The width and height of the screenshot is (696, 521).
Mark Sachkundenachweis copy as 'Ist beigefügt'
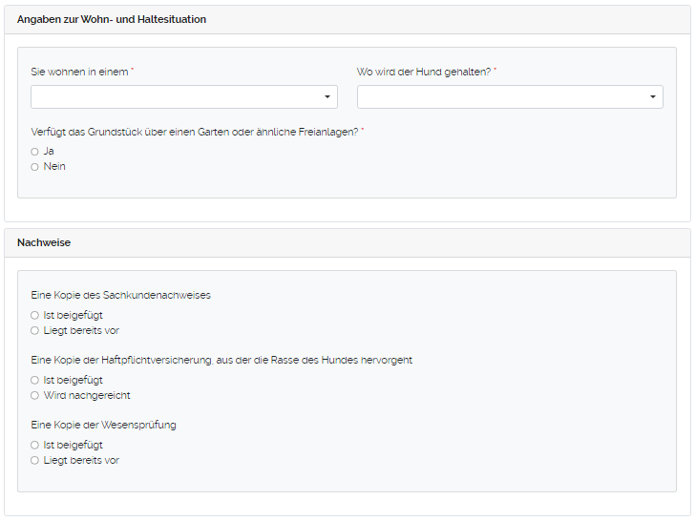(35, 315)
